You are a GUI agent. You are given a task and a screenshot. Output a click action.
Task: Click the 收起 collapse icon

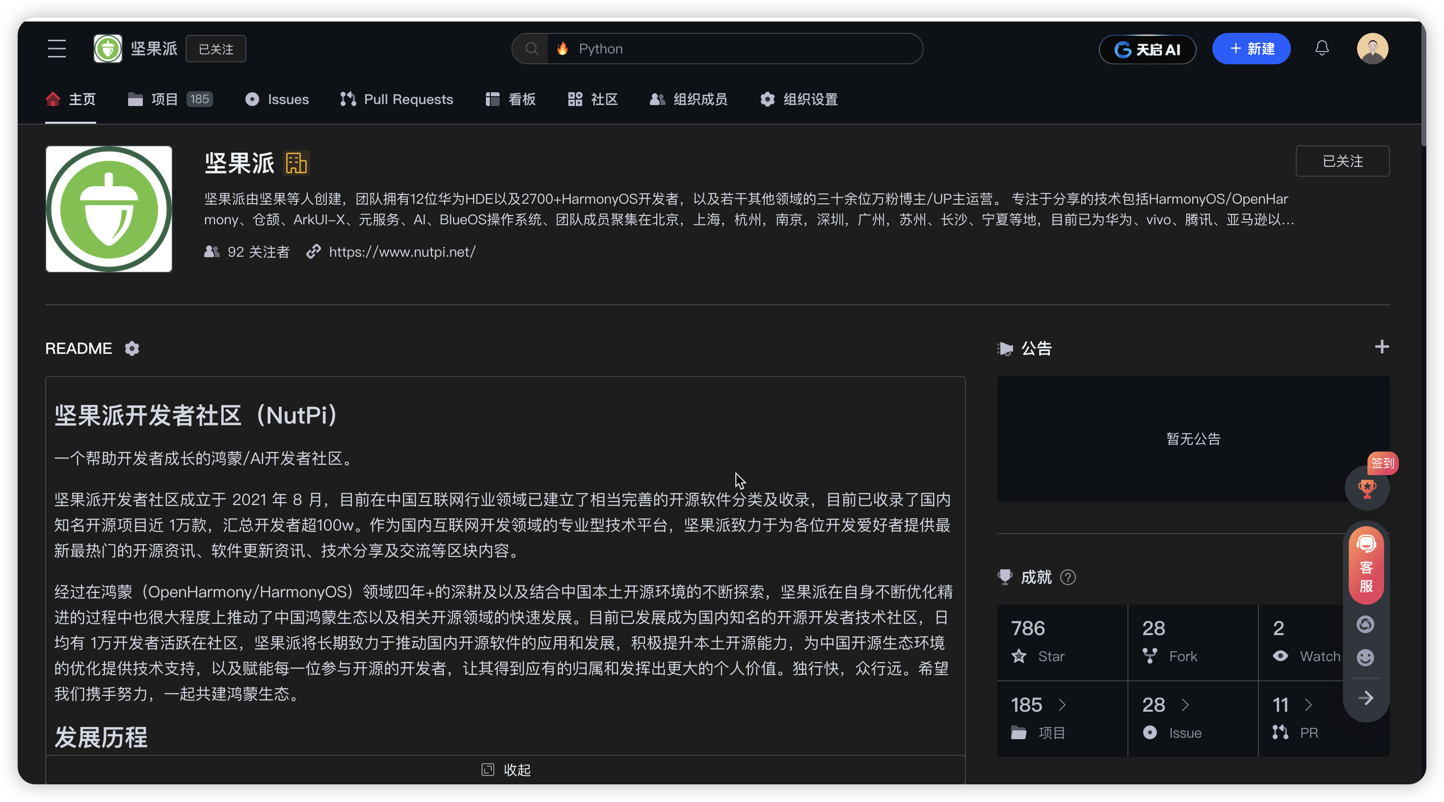(488, 770)
